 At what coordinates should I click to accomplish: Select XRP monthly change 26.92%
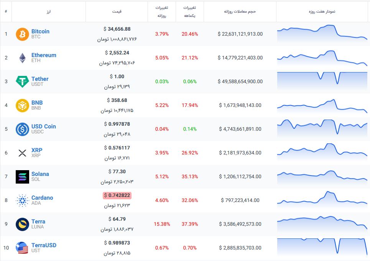(190, 153)
